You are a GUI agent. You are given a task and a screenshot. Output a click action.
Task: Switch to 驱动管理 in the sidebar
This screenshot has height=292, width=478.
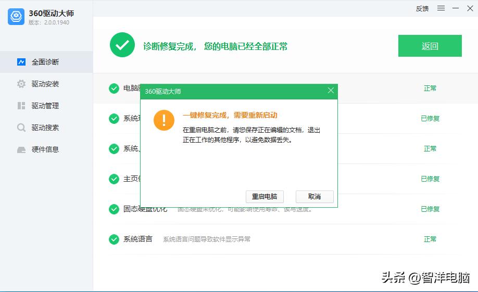(x=46, y=106)
